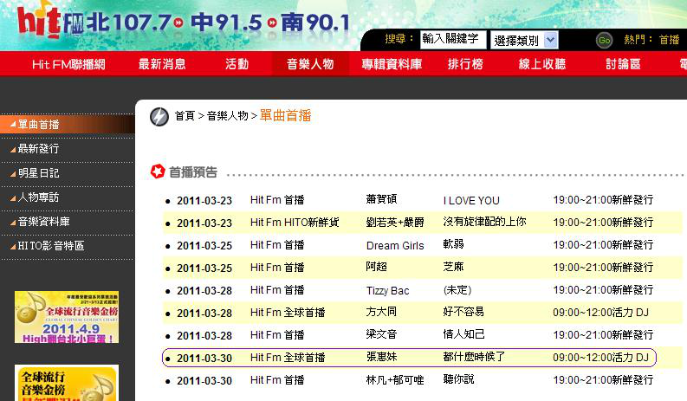The height and width of the screenshot is (401, 687).
Task: Click the lightning bolt breadcrumb icon
Action: (x=159, y=117)
